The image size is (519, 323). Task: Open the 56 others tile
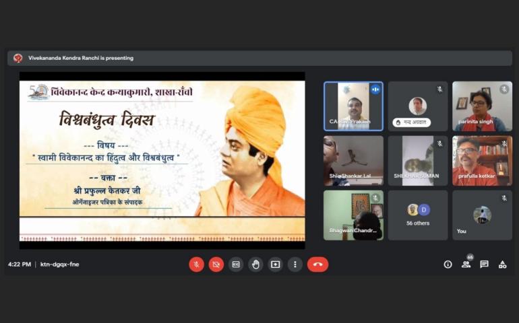click(x=418, y=215)
